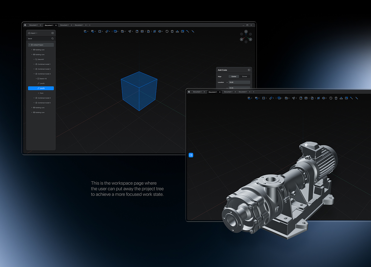Image resolution: width=371 pixels, height=267 pixels.
Task: Click the trash delete icon in cube window toolbar
Action: [172, 31]
